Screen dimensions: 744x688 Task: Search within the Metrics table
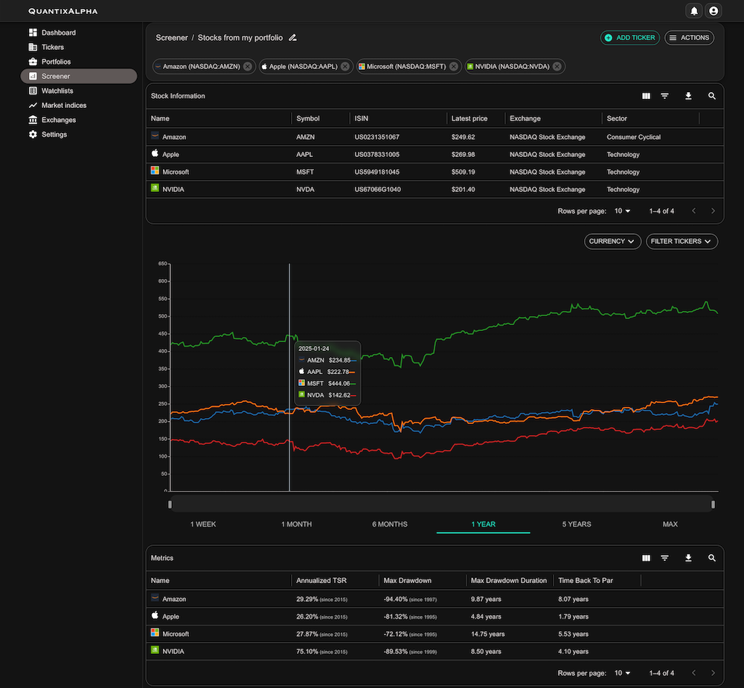(712, 558)
